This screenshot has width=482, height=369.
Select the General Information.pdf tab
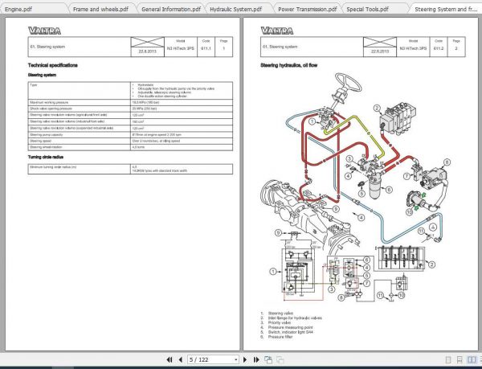tap(171, 9)
